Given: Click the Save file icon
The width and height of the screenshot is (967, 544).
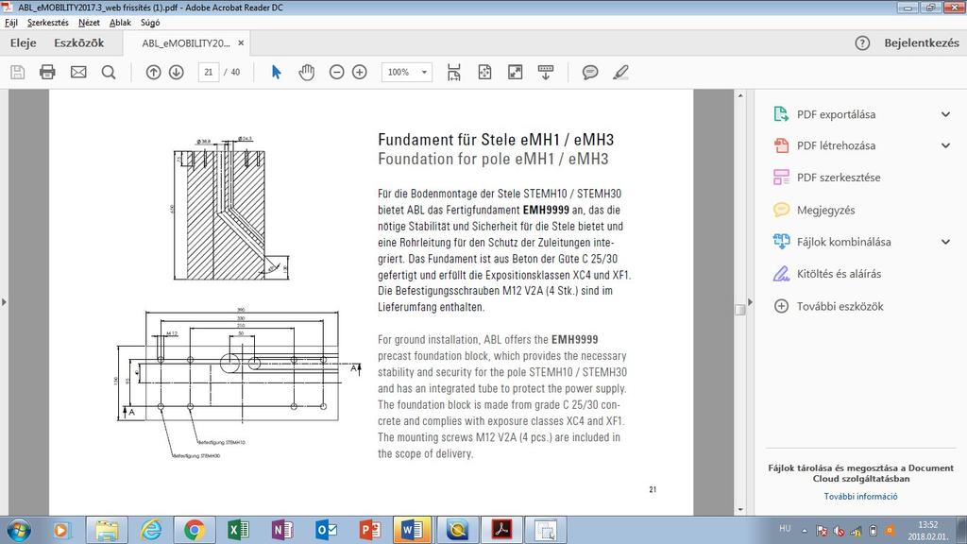Looking at the screenshot, I should pyautogui.click(x=17, y=72).
